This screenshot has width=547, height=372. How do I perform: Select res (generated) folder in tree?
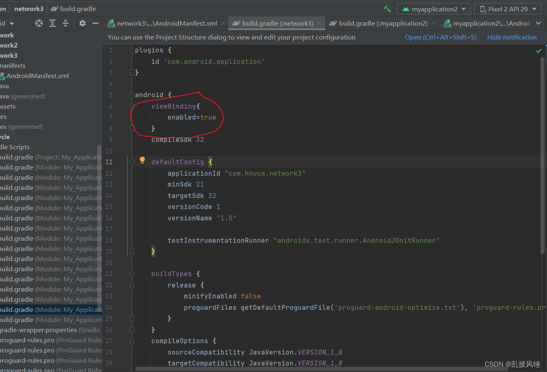[x=21, y=126]
